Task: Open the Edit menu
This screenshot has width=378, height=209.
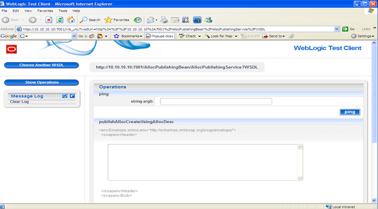Action: [x=15, y=11]
